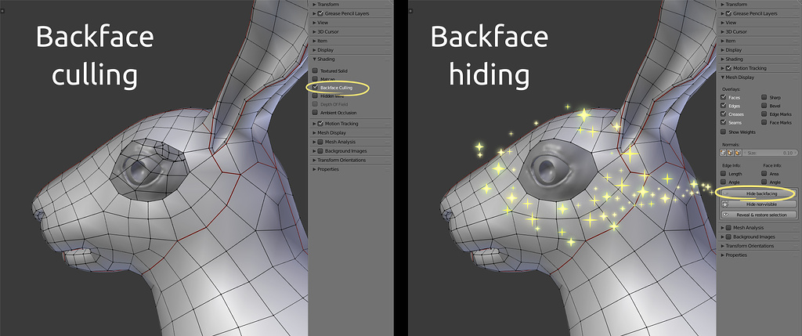Enable Ambient Occlusion in left Shading panel
This screenshot has width=802, height=336.
(315, 113)
